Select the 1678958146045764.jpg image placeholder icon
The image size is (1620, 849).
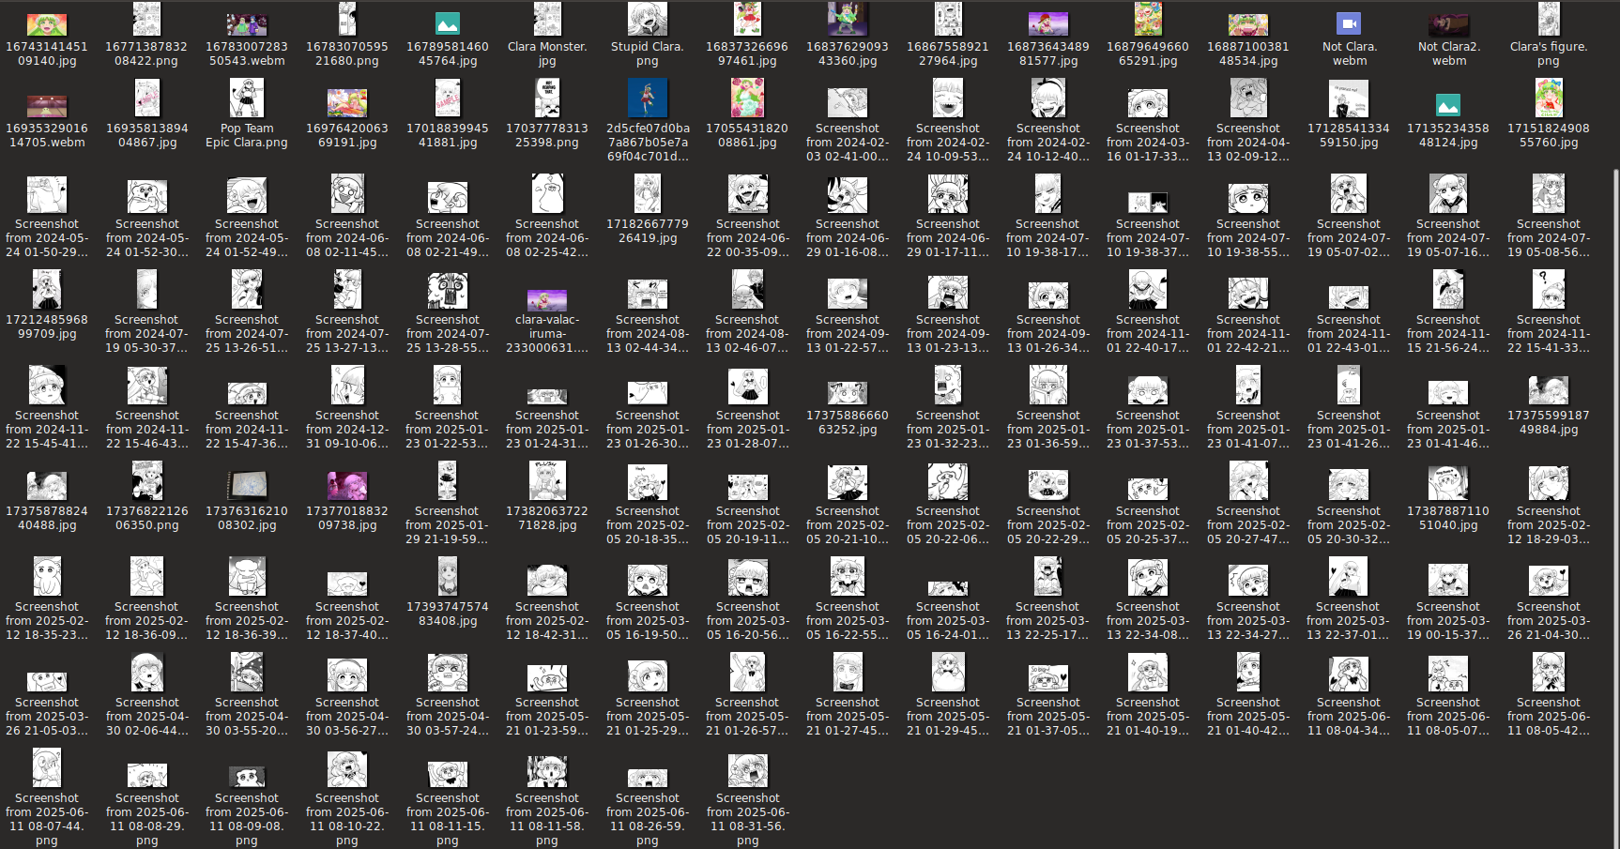coord(448,23)
